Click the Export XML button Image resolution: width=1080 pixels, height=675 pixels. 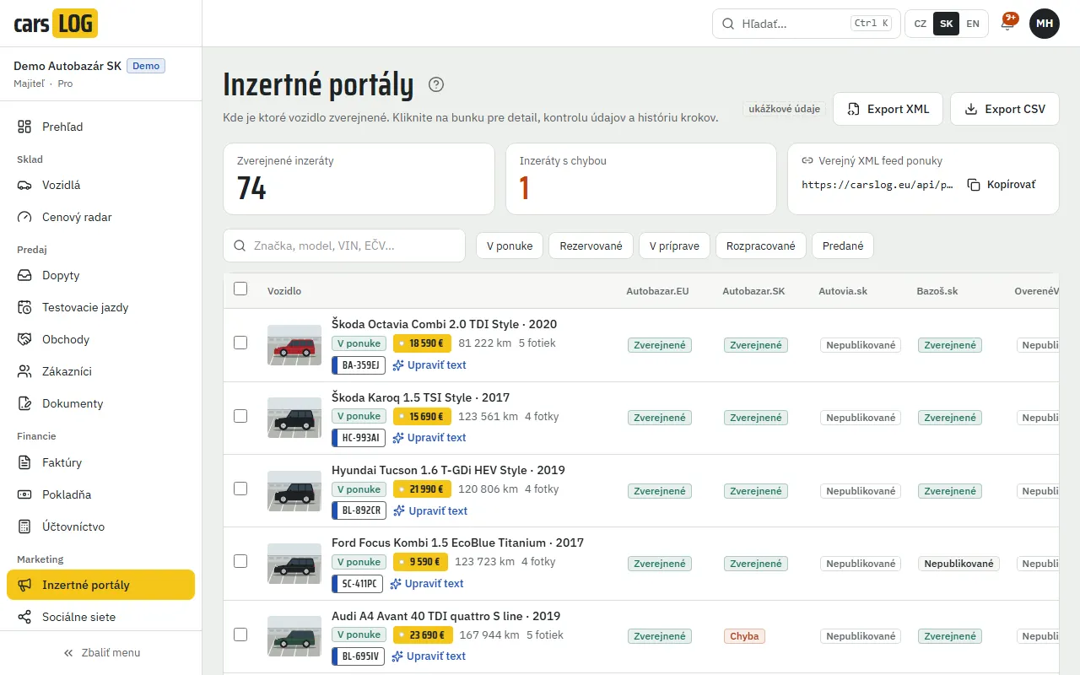coord(888,109)
